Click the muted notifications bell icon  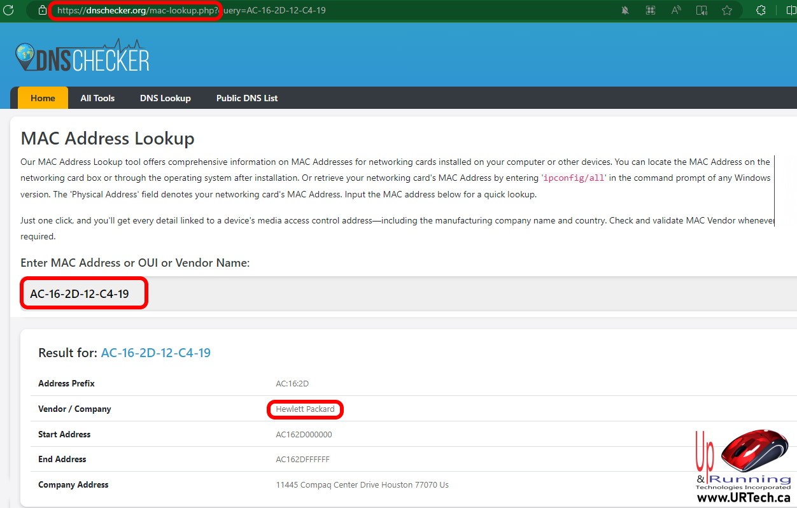pos(626,10)
